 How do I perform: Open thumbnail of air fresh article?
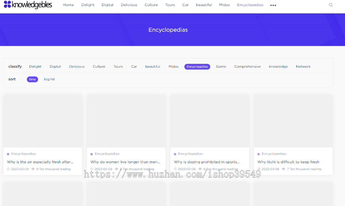43,121
